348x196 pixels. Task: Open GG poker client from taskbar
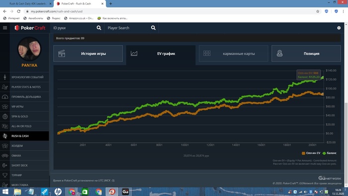pos(125,192)
